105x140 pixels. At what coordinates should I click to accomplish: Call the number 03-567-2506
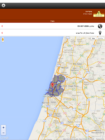coord(83,26)
